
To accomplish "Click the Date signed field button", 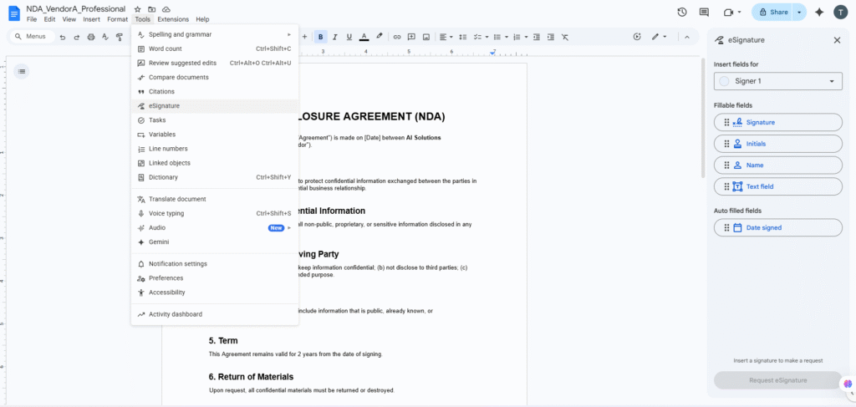I will click(x=777, y=227).
